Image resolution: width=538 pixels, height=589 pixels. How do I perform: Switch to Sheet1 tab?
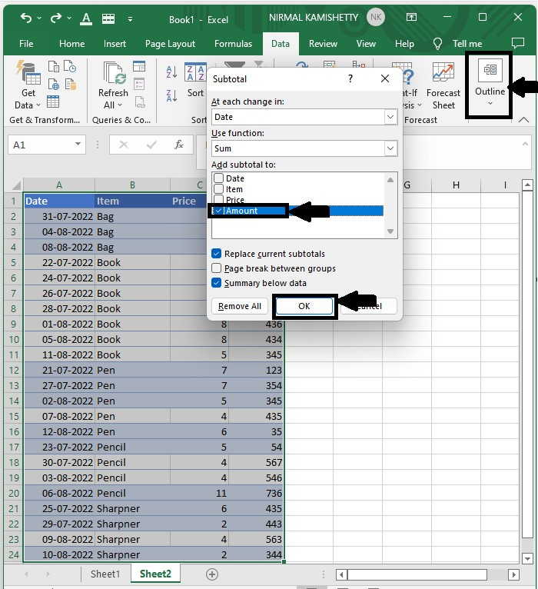coord(105,574)
